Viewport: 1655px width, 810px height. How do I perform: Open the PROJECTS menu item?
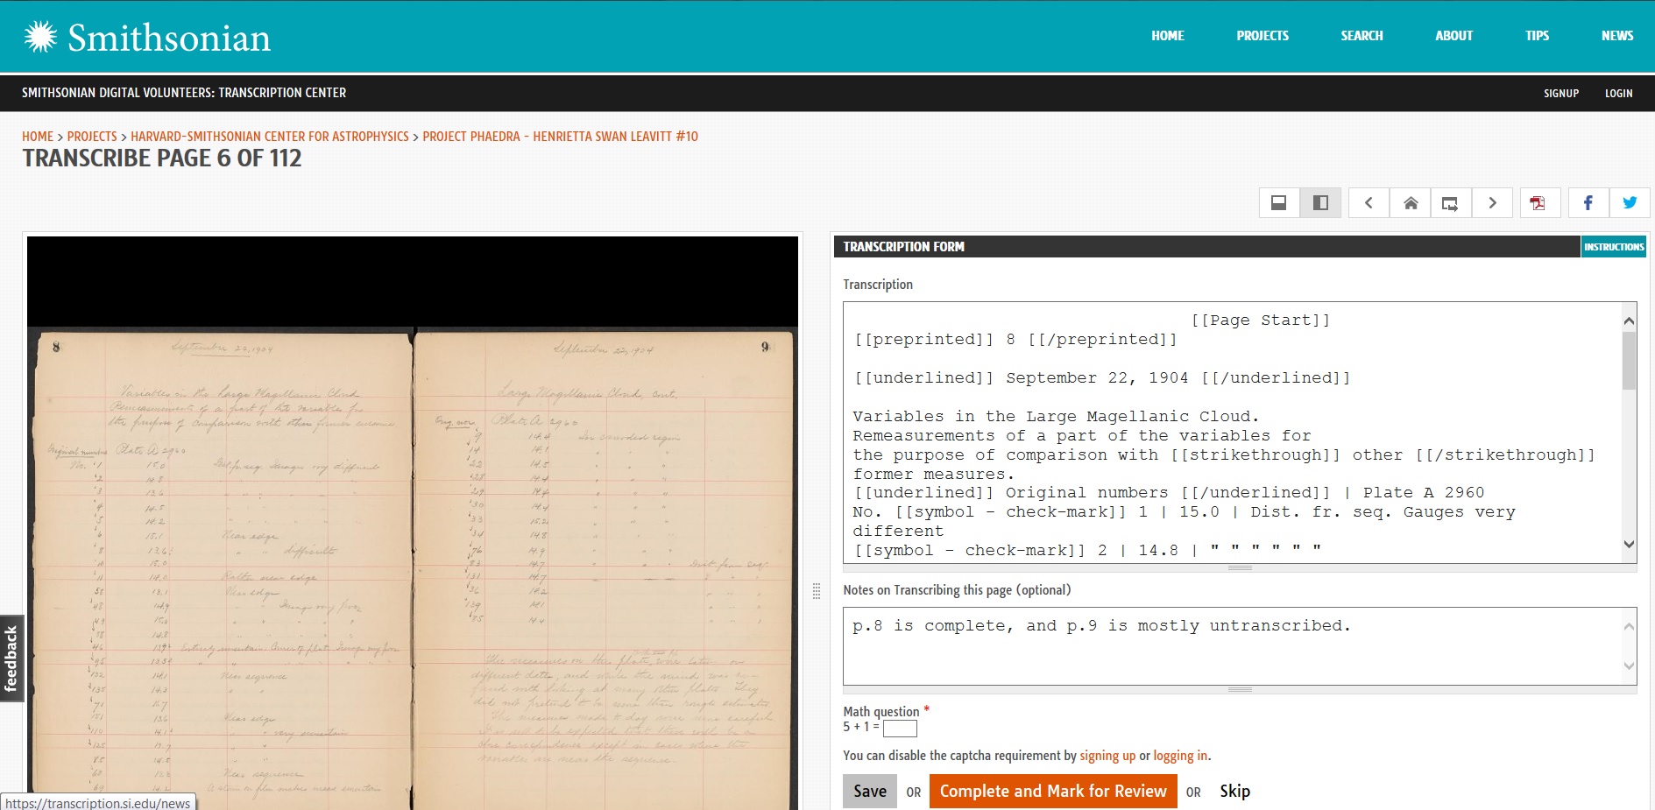(1262, 36)
